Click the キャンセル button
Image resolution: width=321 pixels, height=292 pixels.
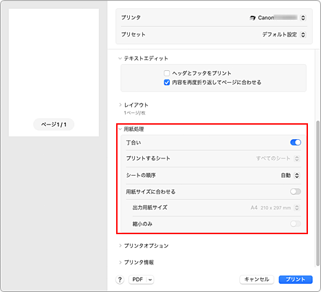click(256, 280)
